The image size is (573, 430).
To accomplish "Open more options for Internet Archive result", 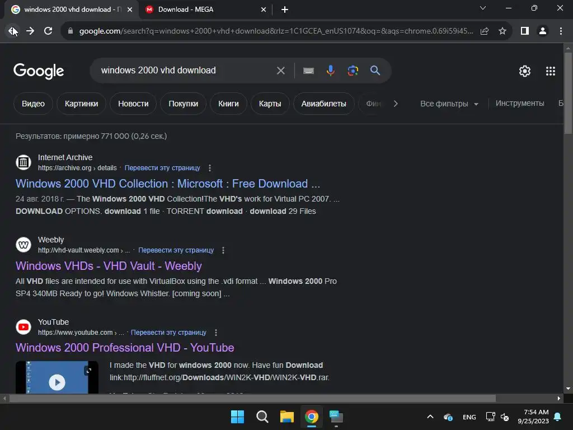I will (x=209, y=168).
